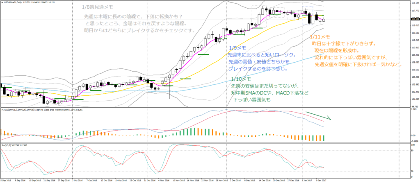Select the 1/10メモ green annotation heading
Viewport: 420px width, 183px height.
tap(242, 79)
